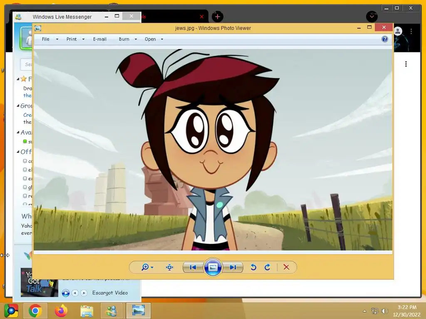426x319 pixels.
Task: Show hidden tray icons arrow
Action: click(x=364, y=311)
